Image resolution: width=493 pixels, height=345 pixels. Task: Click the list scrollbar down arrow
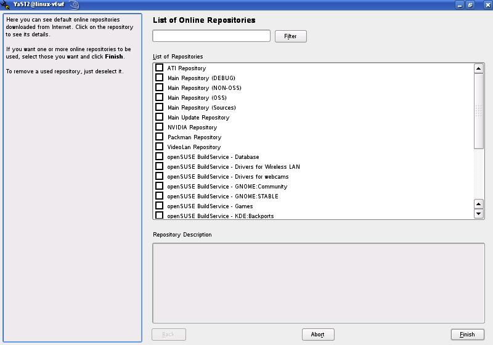point(479,214)
